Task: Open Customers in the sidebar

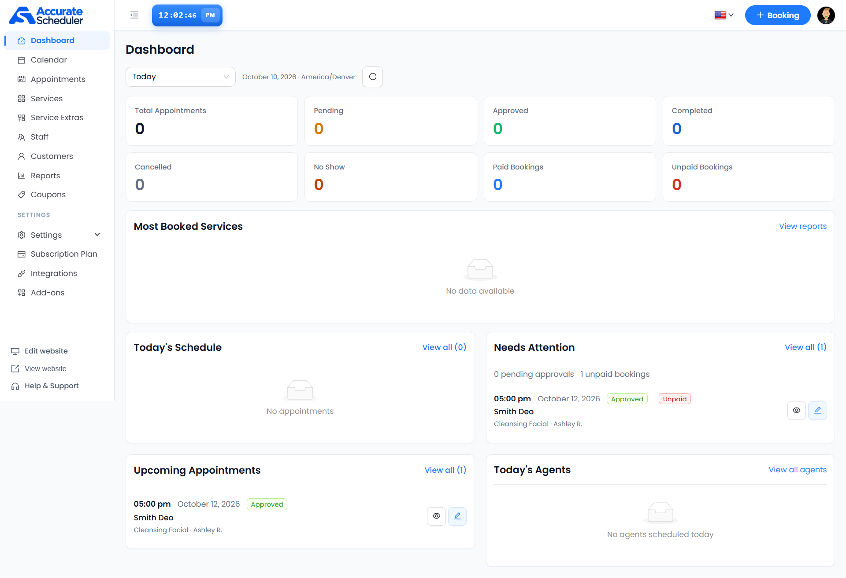Action: pyautogui.click(x=57, y=156)
